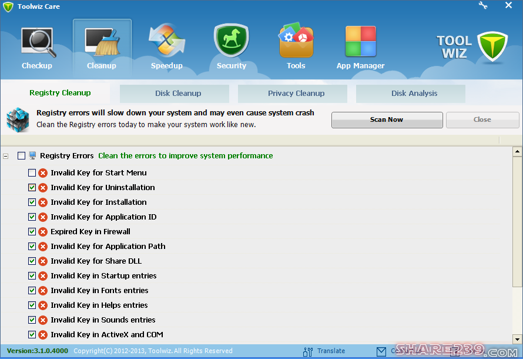Uncheck Invalid Key in Fonts entries
The height and width of the screenshot is (359, 523).
click(x=32, y=290)
